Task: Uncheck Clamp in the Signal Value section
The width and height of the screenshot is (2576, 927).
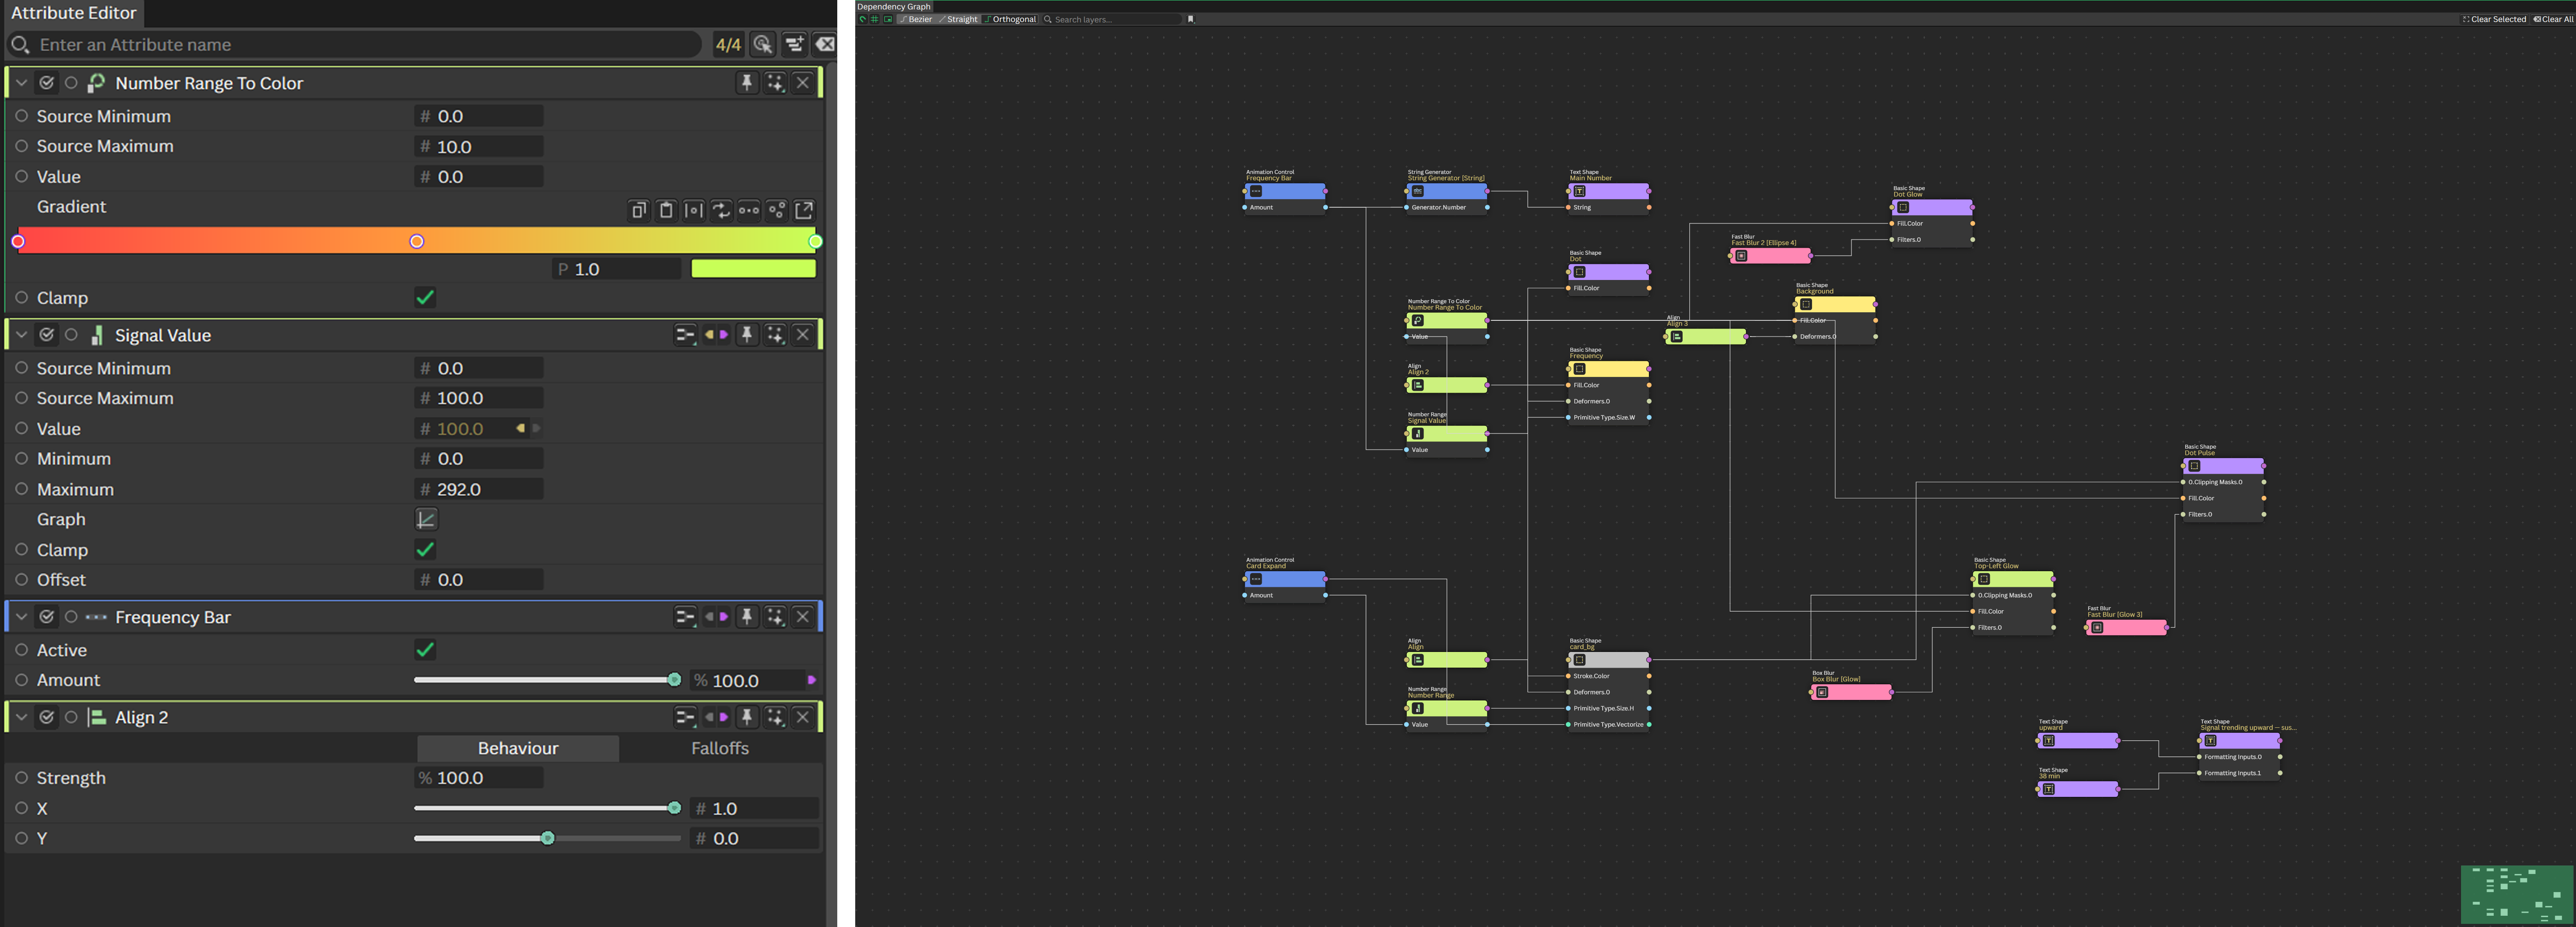Action: point(425,549)
